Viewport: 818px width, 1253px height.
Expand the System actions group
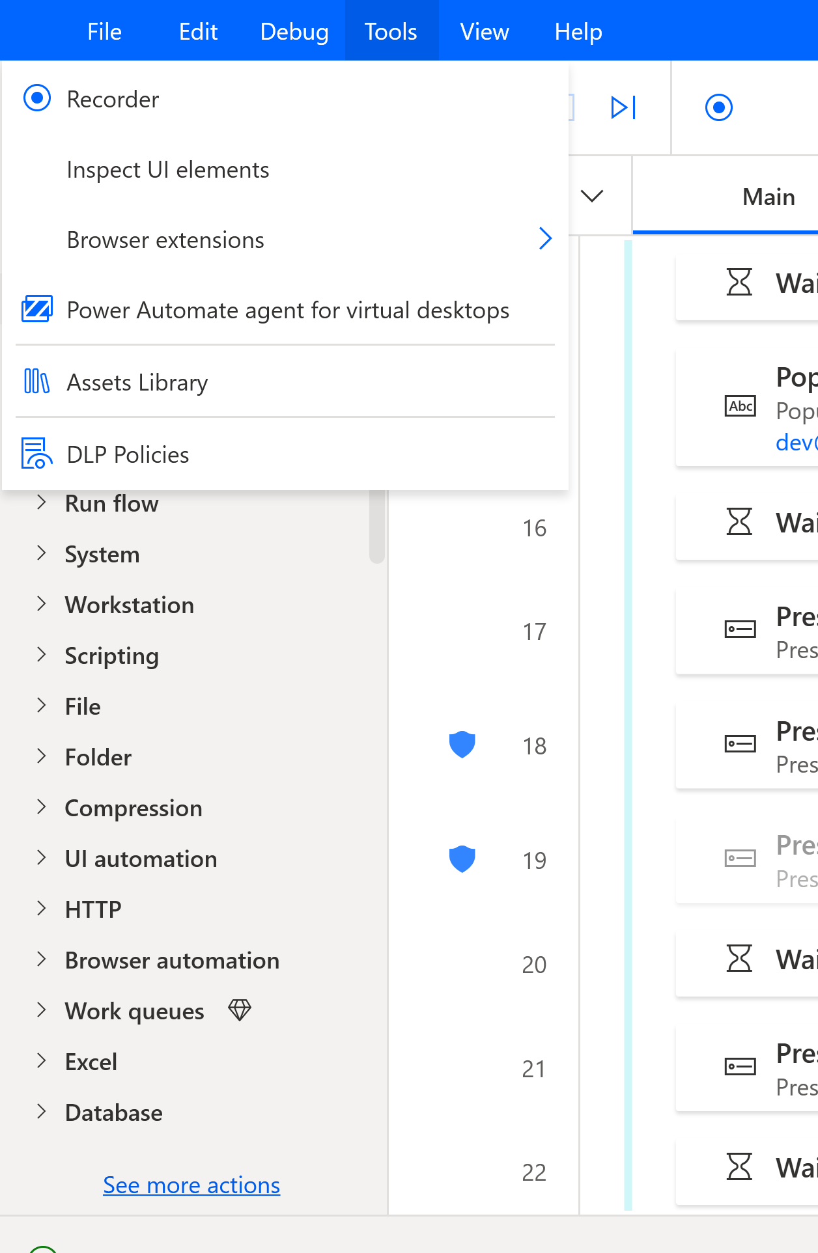point(42,553)
